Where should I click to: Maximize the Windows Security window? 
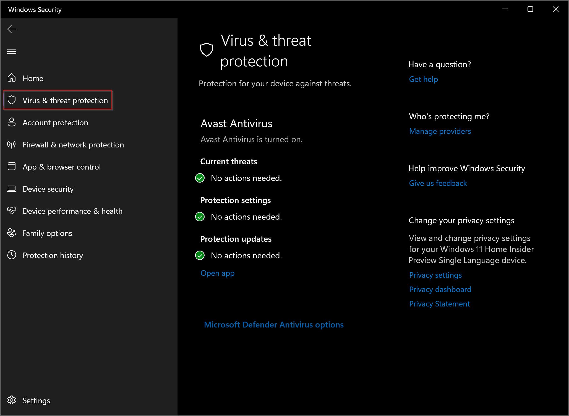click(530, 9)
